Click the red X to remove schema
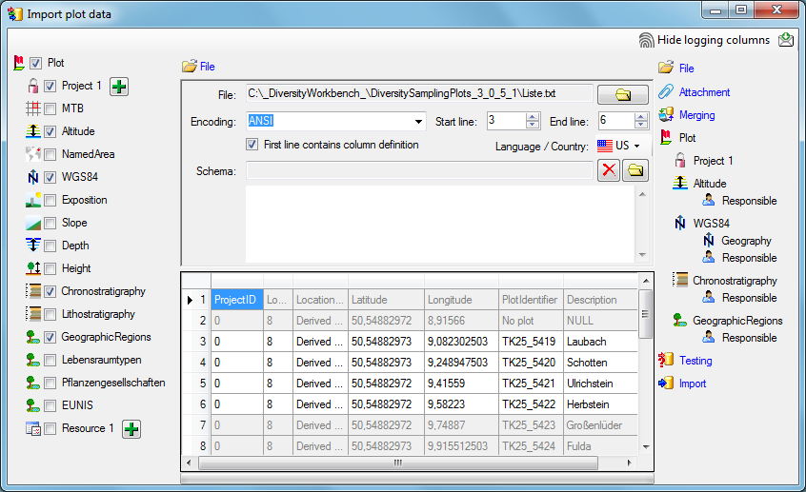 (608, 170)
